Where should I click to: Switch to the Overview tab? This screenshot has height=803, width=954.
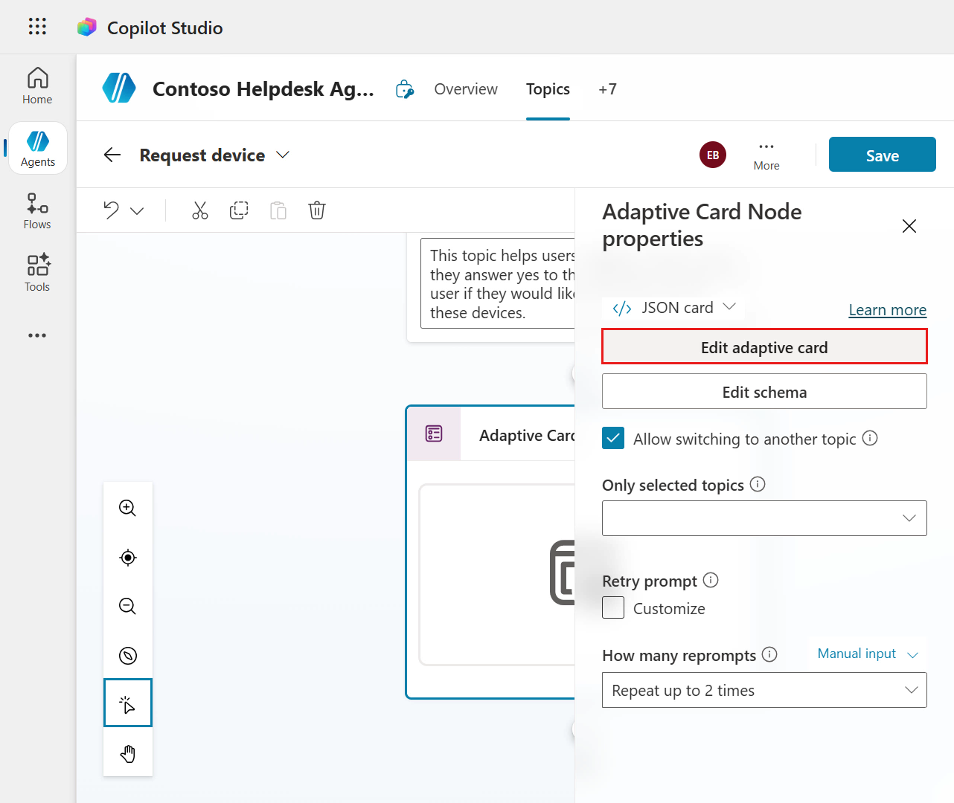(466, 89)
